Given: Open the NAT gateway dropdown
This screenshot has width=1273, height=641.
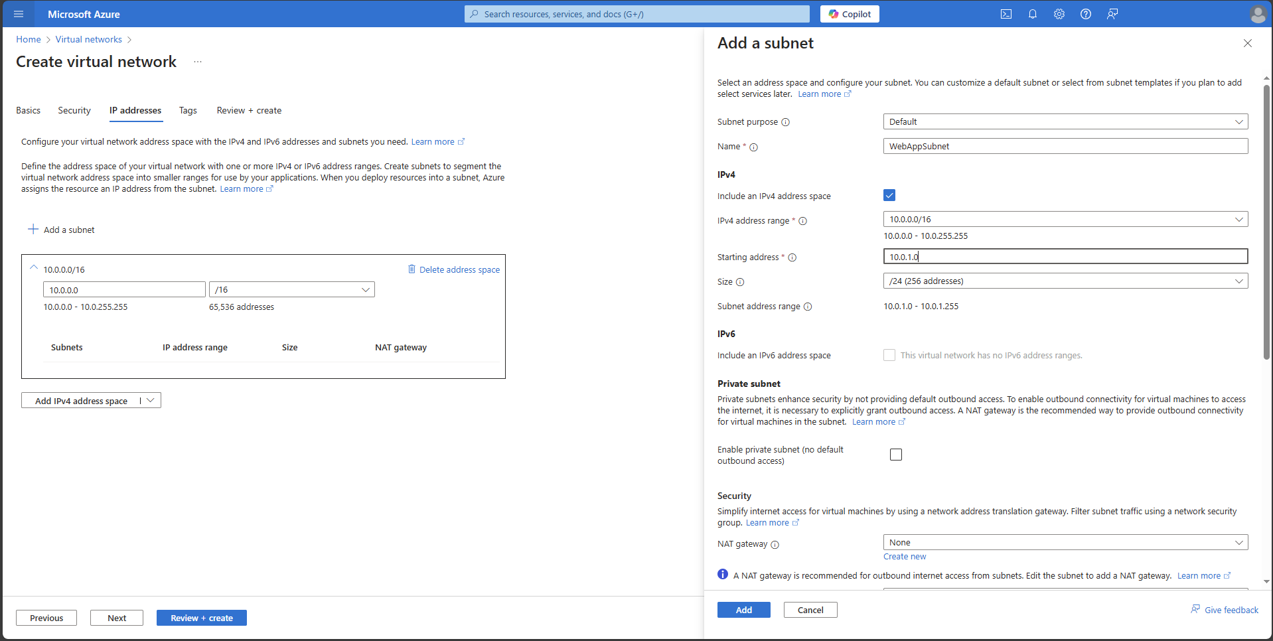Looking at the screenshot, I should point(1065,542).
